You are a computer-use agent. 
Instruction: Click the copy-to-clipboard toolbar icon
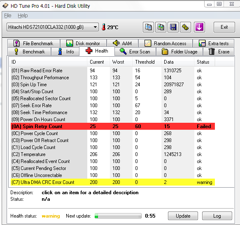point(148,27)
